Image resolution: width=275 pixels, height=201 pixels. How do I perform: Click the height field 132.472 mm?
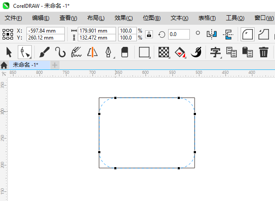pos(97,38)
